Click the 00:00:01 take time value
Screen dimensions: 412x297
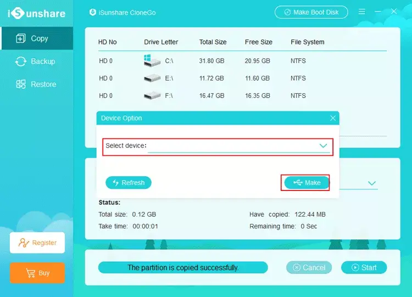tap(146, 226)
